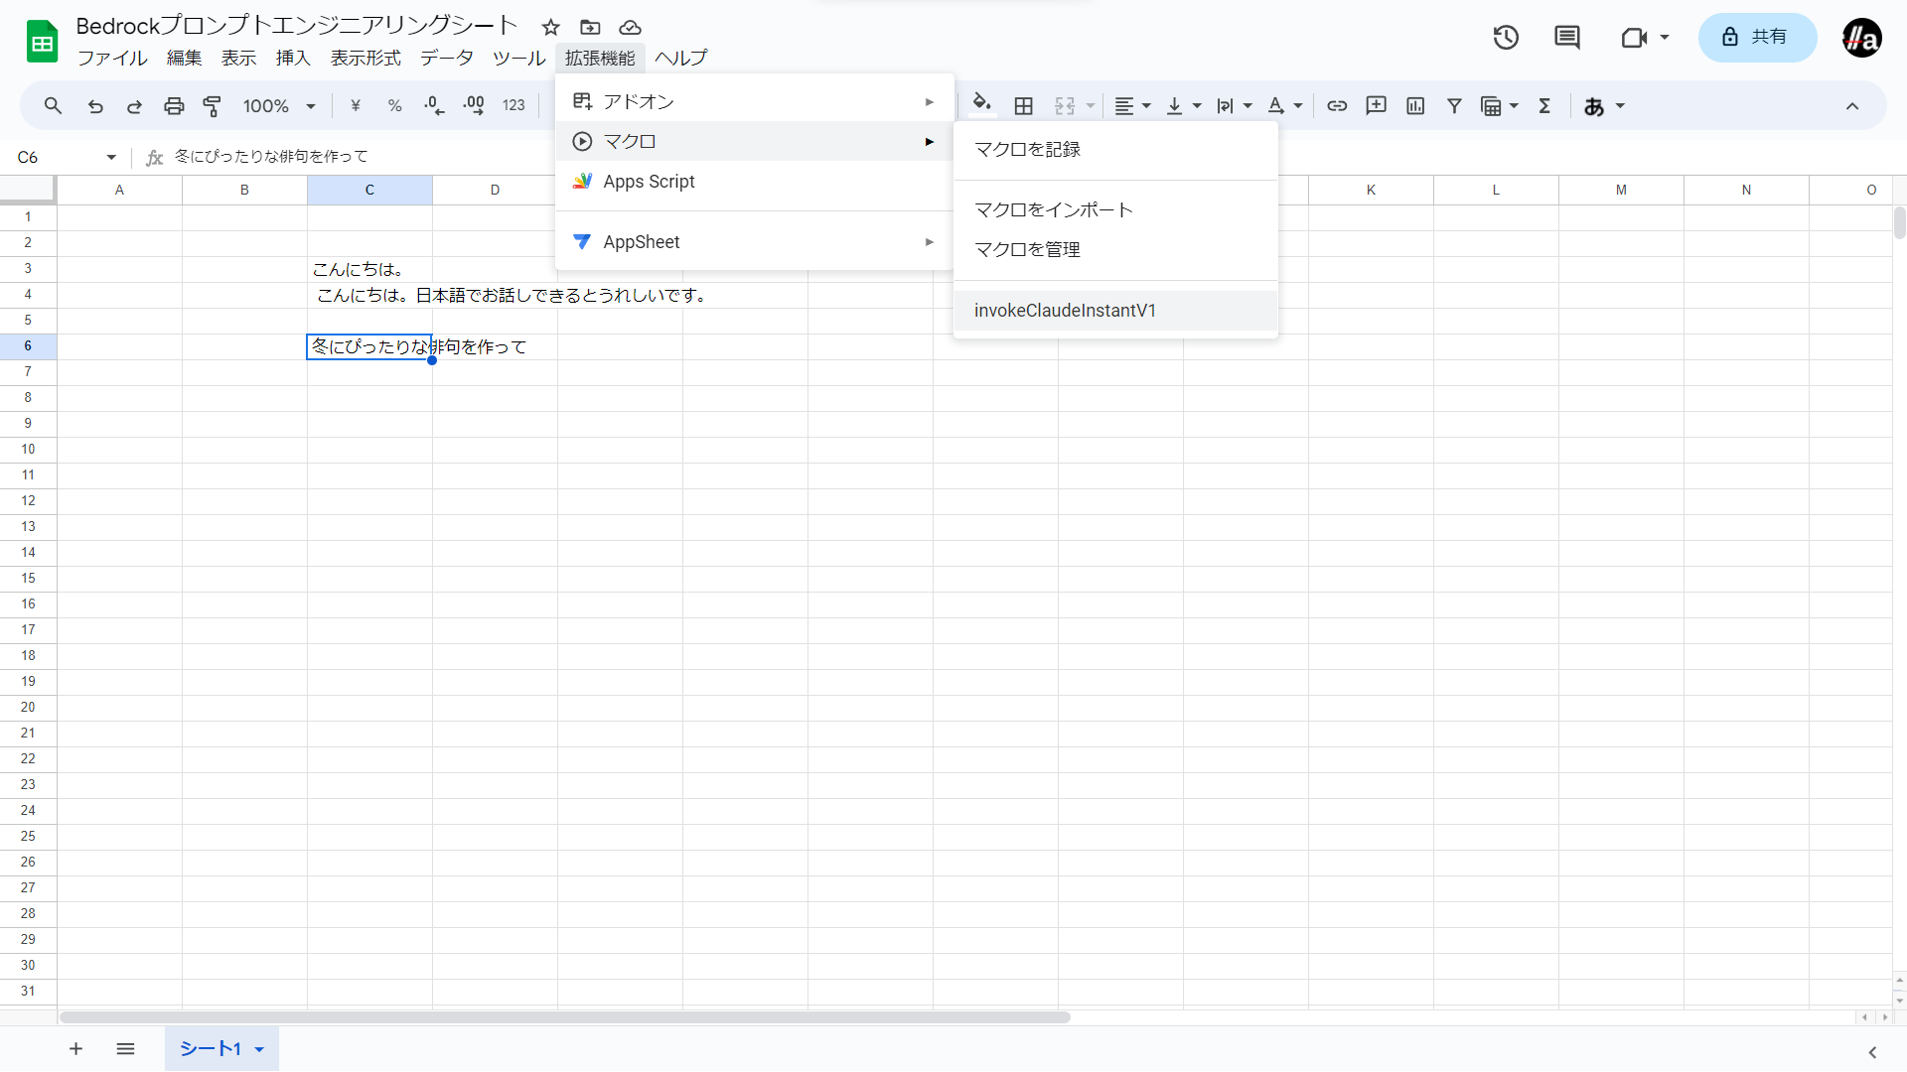The width and height of the screenshot is (1907, 1072).
Task: Click cell C4 with Japanese greeting
Action: (369, 295)
